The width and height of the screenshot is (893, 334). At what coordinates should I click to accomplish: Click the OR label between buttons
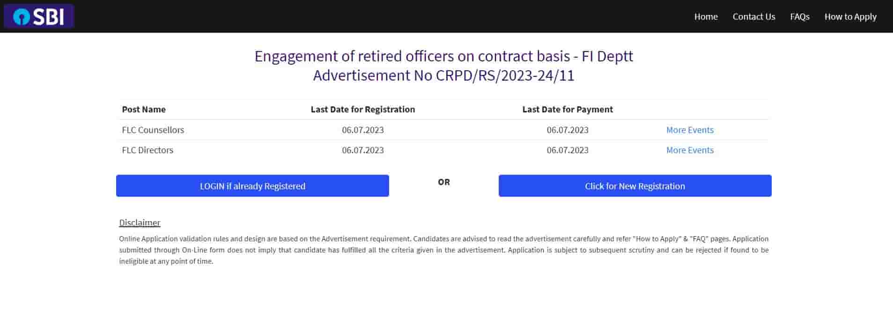(443, 182)
